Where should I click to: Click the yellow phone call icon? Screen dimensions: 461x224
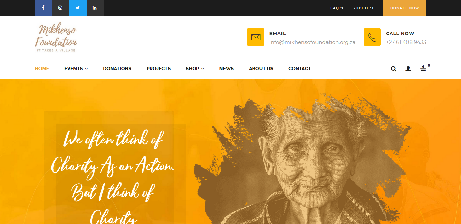372,37
